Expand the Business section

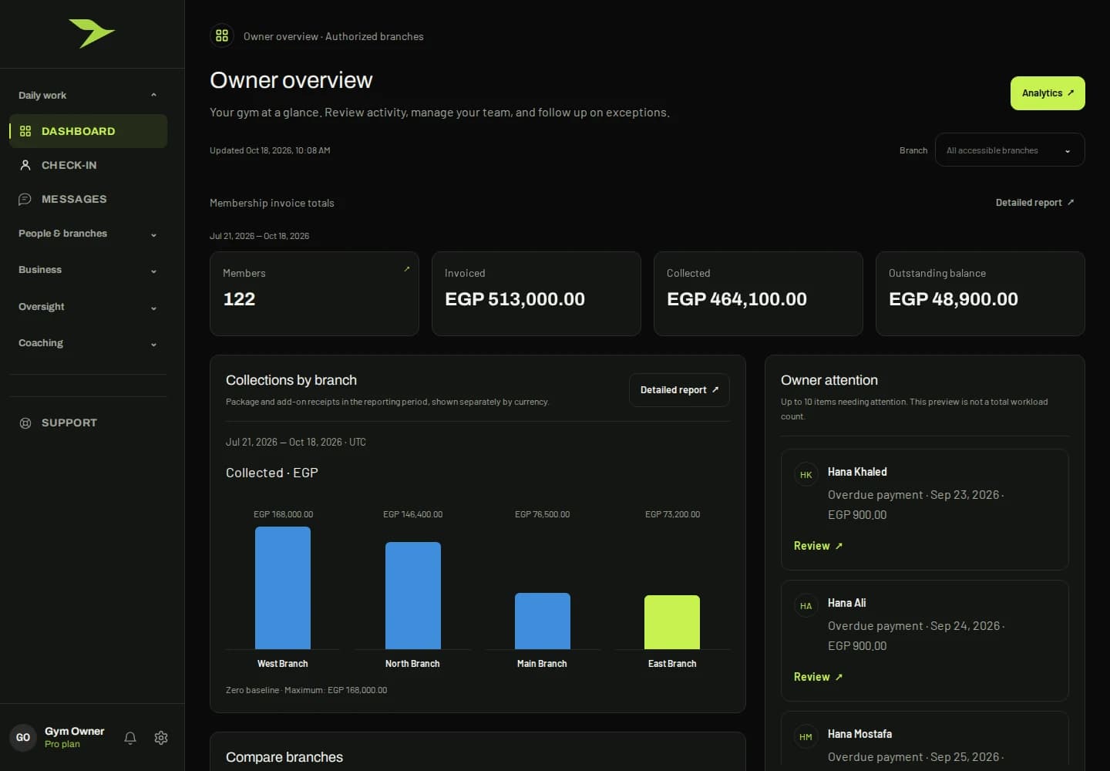[x=88, y=270]
